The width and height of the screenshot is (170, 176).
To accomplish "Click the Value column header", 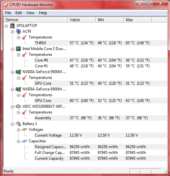I will (x=81, y=20).
